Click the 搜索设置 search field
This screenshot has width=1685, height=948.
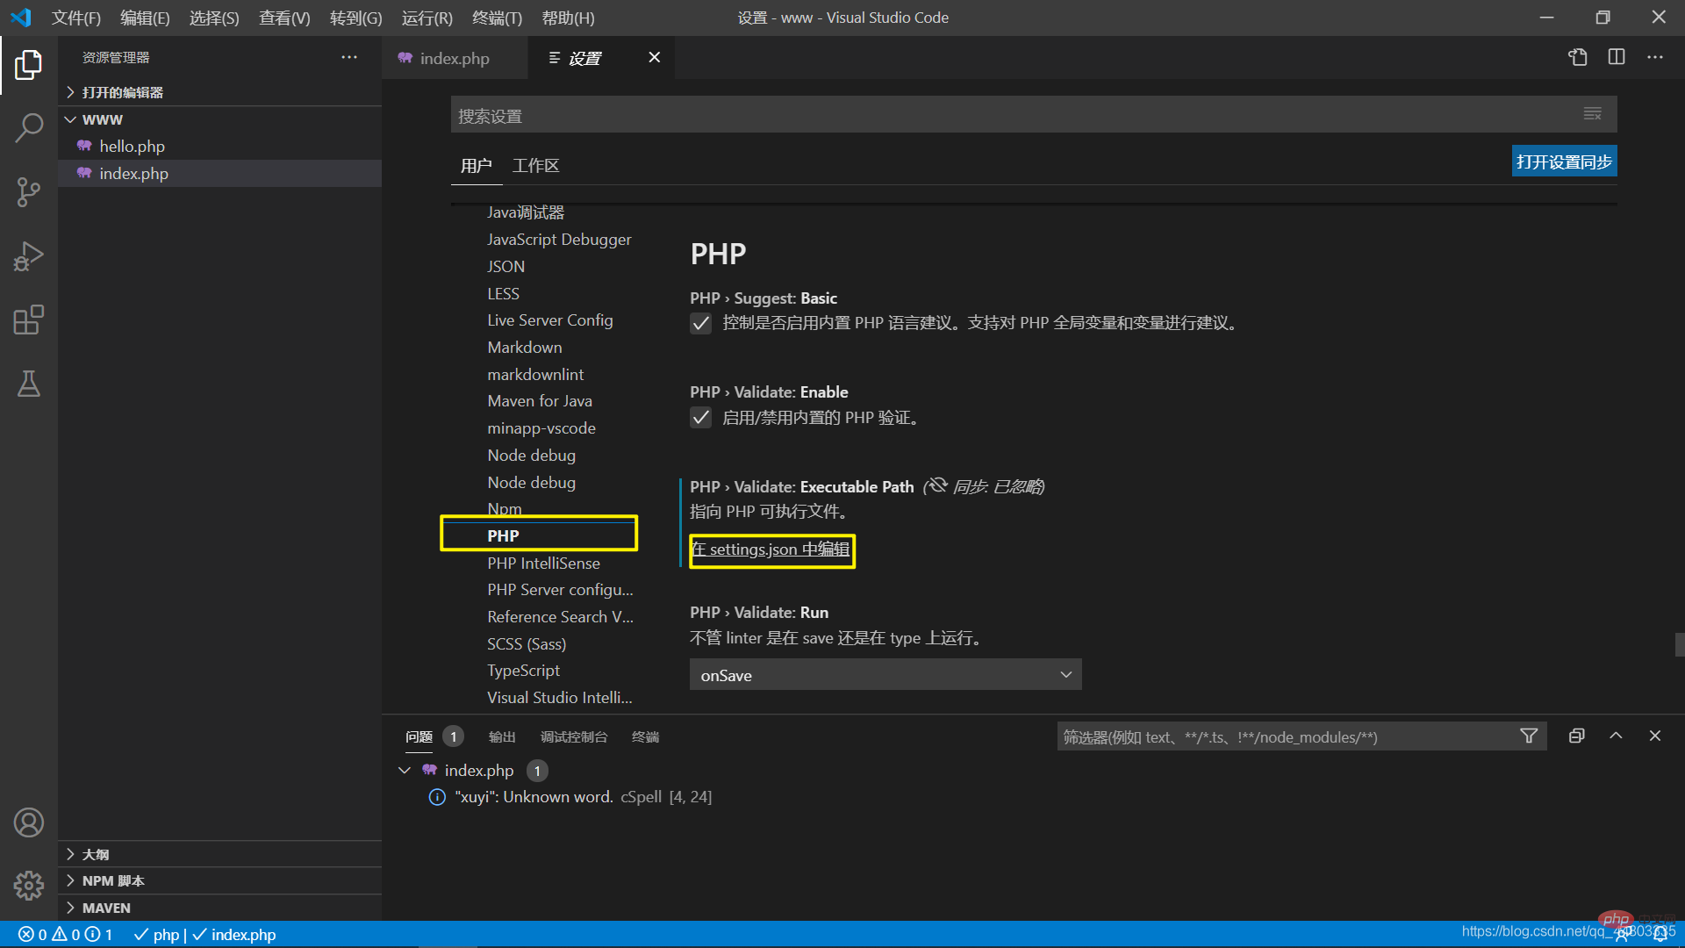pyautogui.click(x=1009, y=116)
